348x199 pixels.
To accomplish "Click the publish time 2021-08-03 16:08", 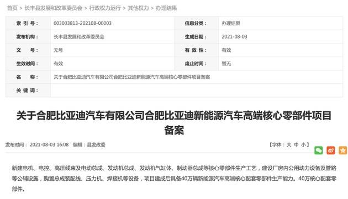I will click(x=49, y=145).
